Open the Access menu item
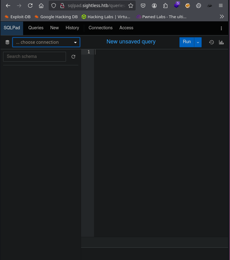230x260 pixels. (126, 28)
